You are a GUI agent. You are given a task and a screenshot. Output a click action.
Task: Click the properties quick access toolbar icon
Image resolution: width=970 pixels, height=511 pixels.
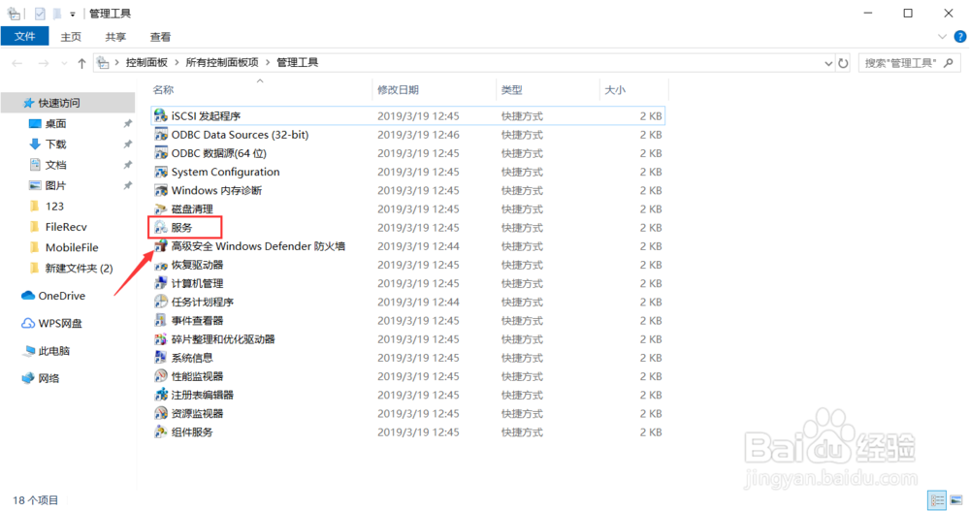(40, 13)
